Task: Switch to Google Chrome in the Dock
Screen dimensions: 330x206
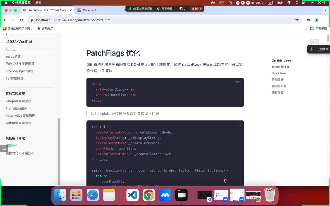Action: point(149,195)
